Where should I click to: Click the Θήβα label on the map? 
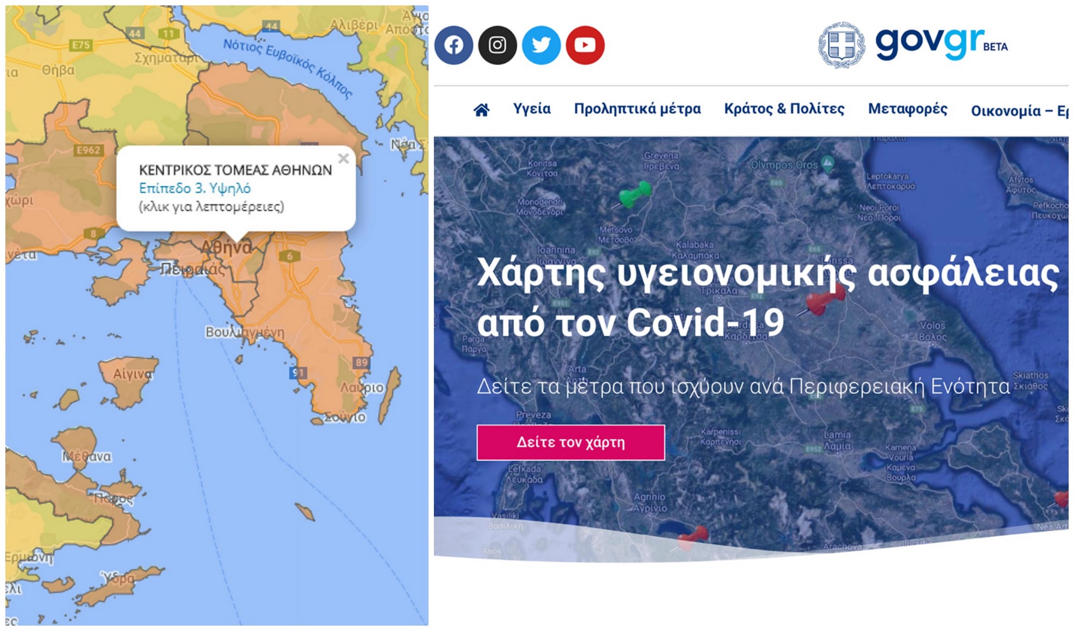coord(58,70)
